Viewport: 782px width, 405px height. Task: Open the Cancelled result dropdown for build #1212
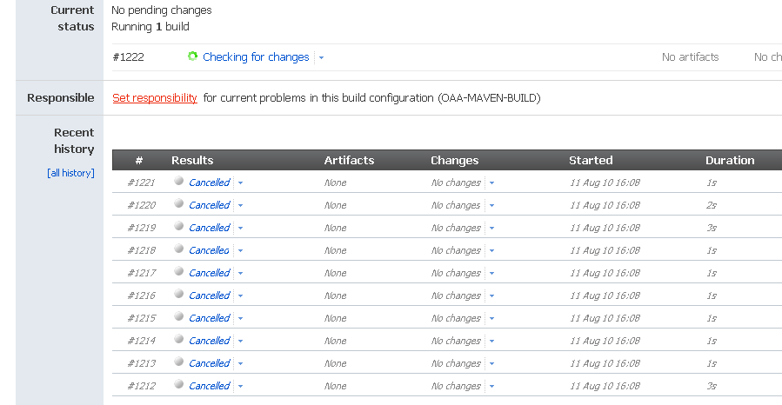pyautogui.click(x=240, y=386)
